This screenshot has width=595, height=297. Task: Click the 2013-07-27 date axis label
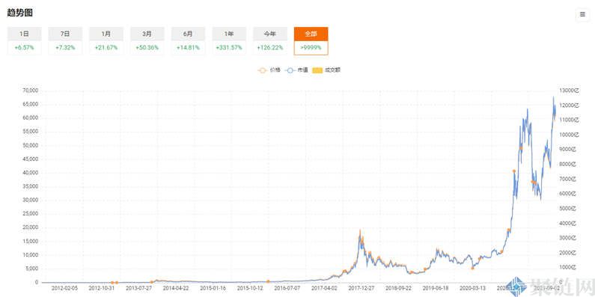pos(138,288)
